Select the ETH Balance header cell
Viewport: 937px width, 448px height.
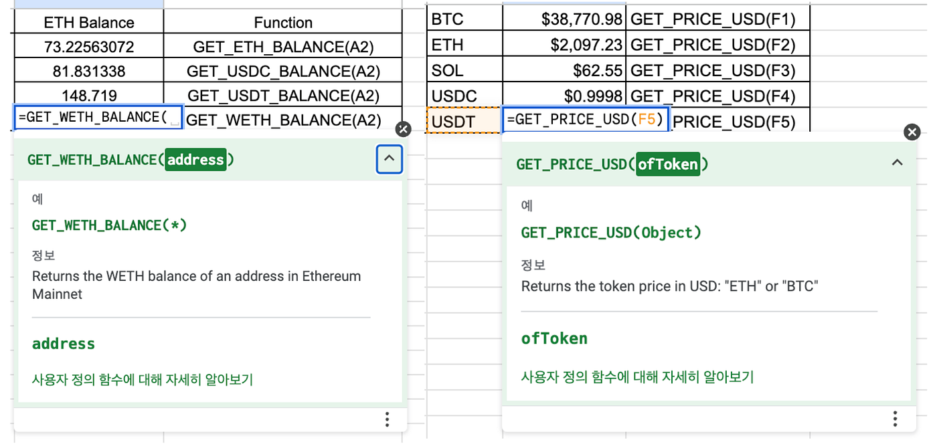click(89, 22)
